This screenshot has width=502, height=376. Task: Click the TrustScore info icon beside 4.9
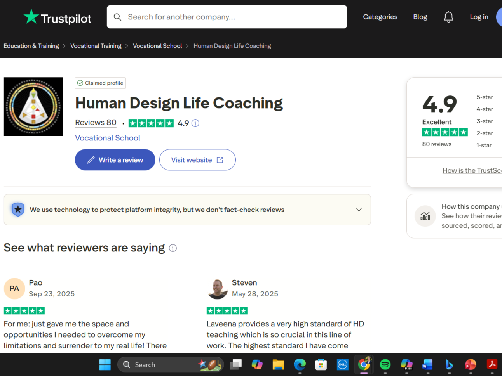tap(195, 123)
